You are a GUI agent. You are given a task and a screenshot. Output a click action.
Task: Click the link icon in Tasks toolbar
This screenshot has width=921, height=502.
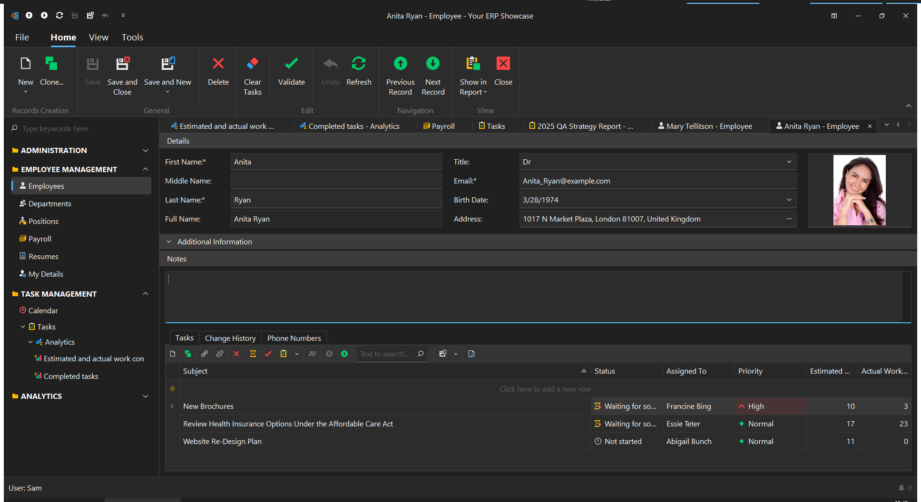click(205, 354)
